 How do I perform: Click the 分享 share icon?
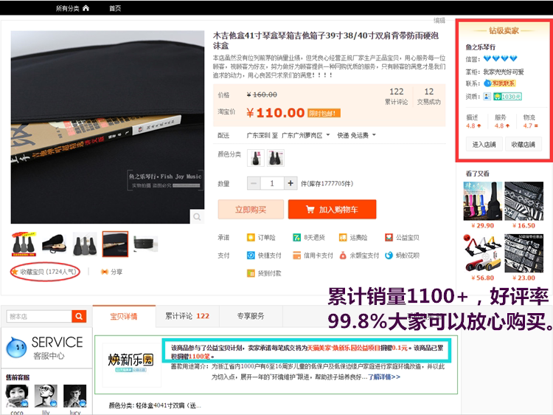[105, 272]
